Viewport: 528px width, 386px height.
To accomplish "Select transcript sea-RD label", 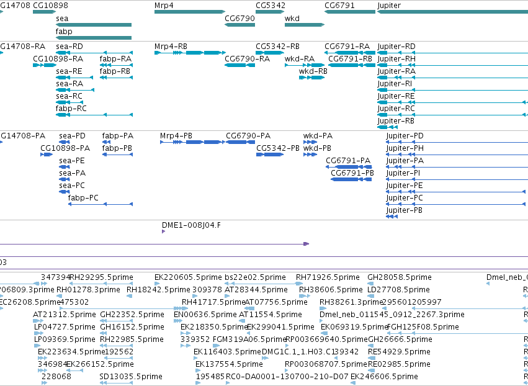I will pyautogui.click(x=69, y=47).
